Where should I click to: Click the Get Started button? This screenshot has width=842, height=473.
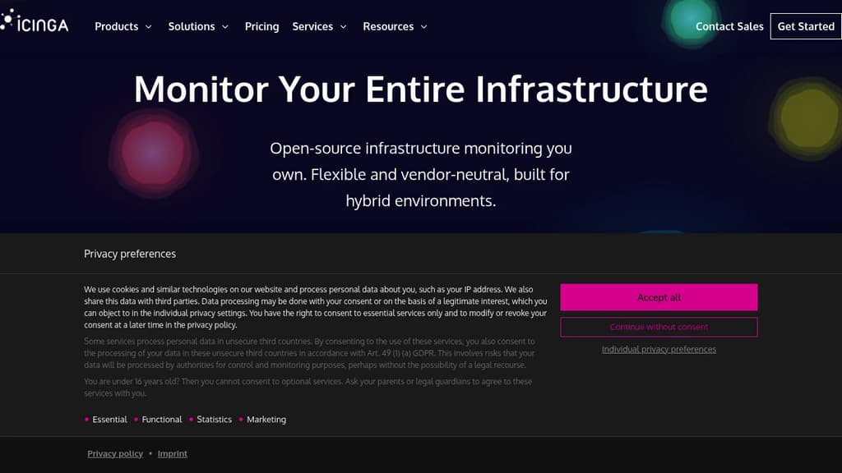pos(806,26)
